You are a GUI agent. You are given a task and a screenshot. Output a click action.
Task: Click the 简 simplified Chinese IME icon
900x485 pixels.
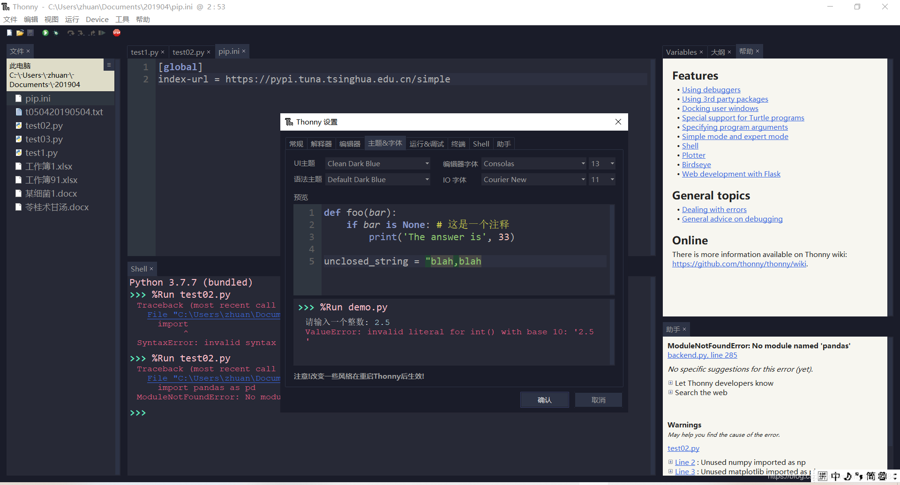click(870, 476)
